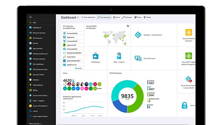Click the 4620 users count
The width and height of the screenshot is (223, 125).
pyautogui.click(x=67, y=80)
